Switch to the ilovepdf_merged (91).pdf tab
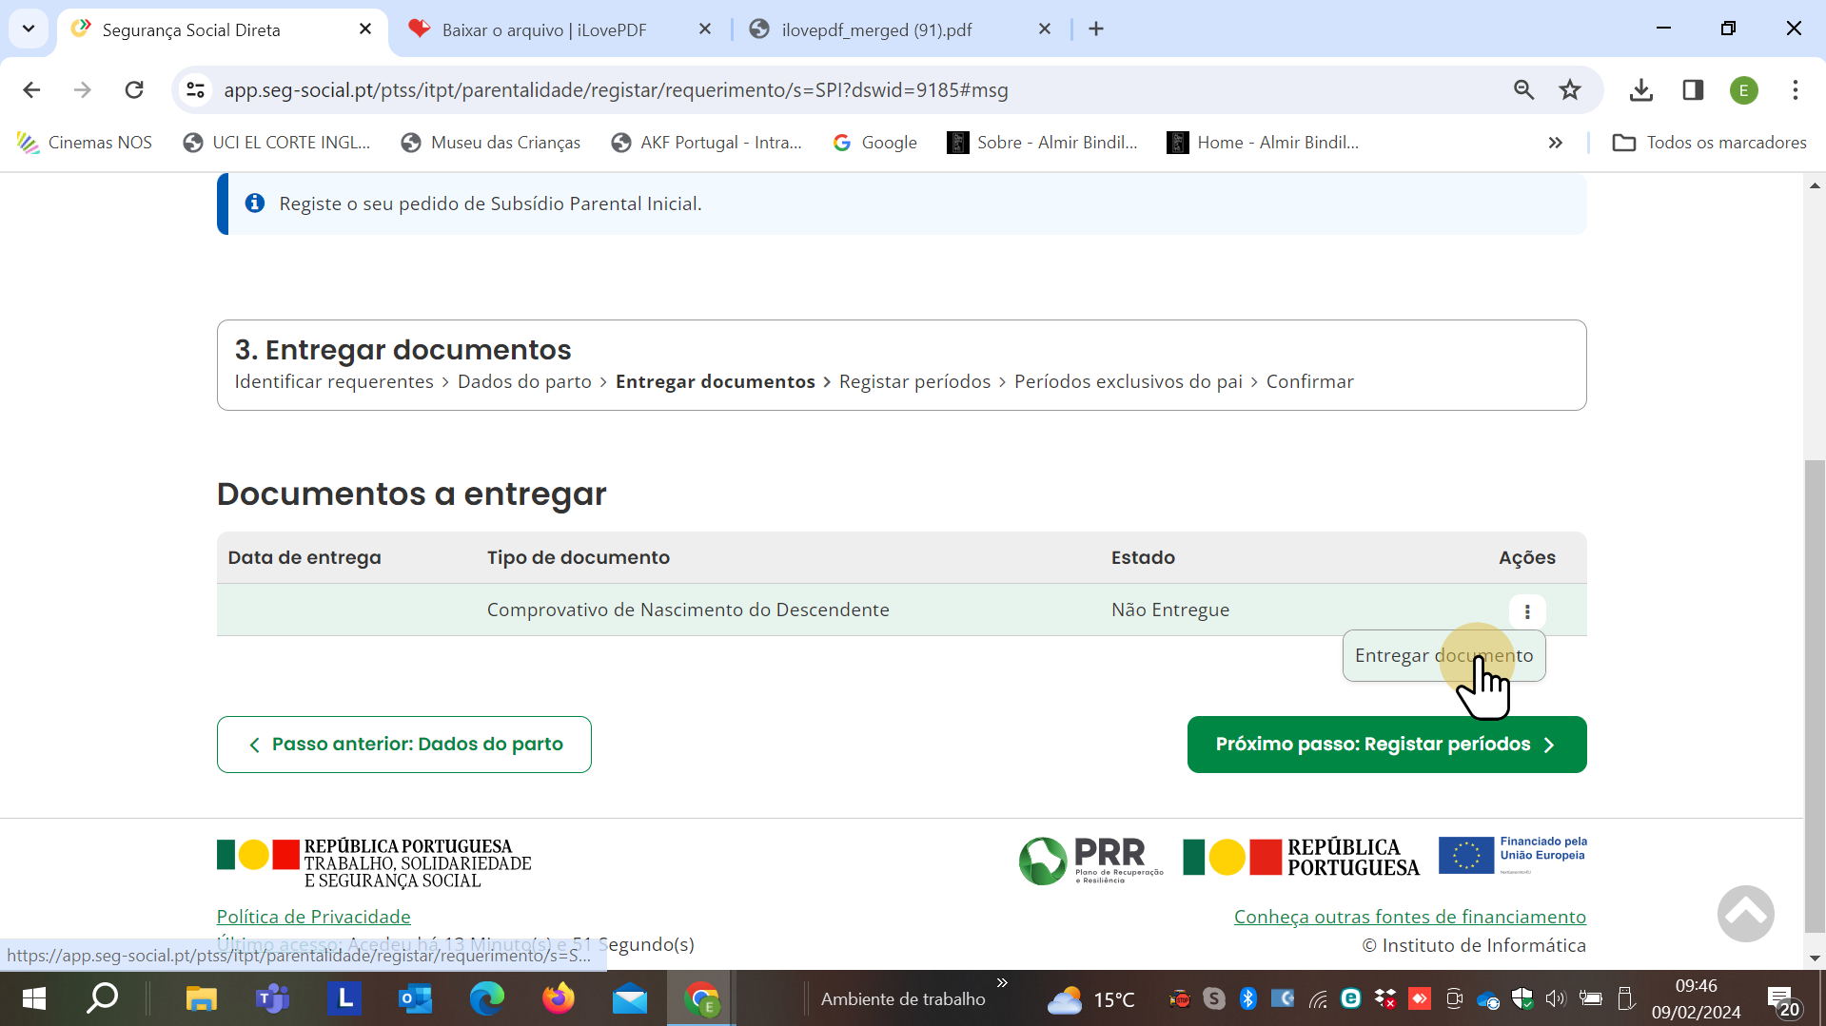This screenshot has width=1826, height=1026. [875, 29]
